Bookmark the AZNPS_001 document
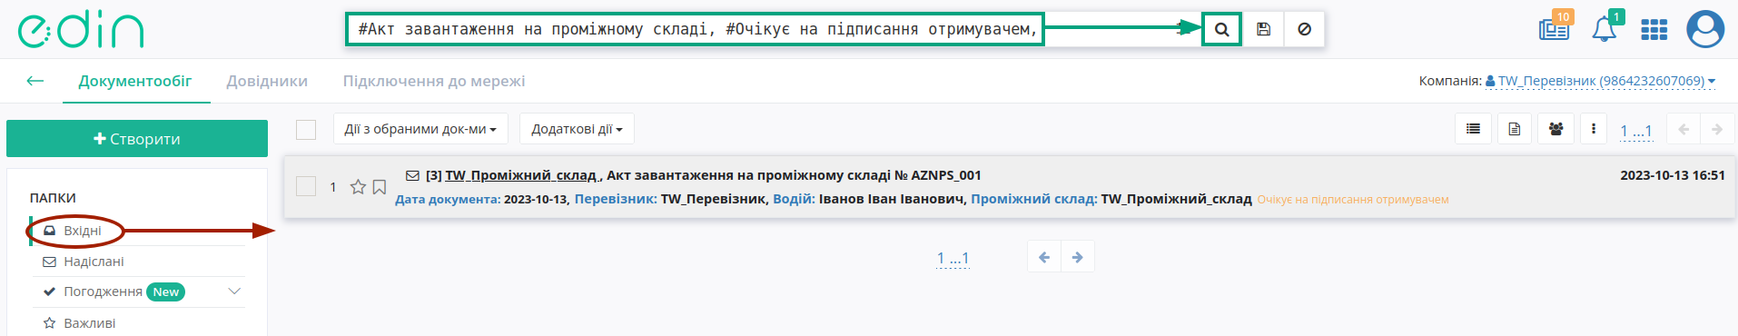 [380, 187]
